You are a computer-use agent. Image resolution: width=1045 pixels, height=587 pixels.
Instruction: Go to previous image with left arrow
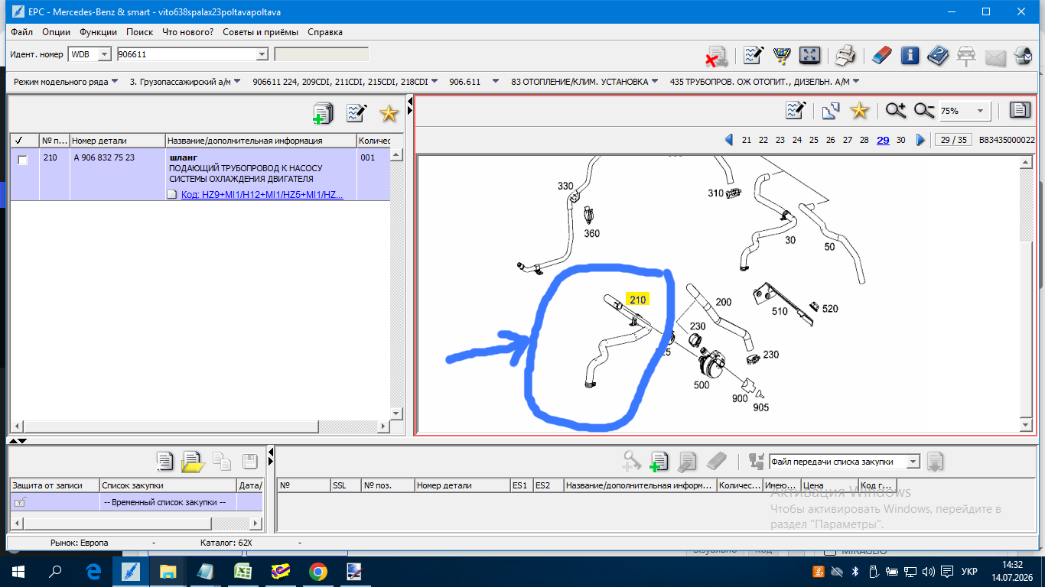coord(728,140)
